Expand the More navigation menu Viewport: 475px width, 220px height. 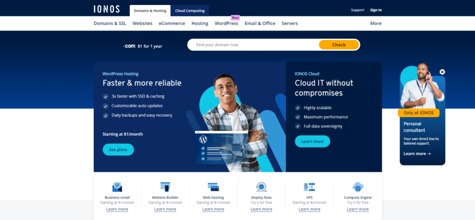click(x=376, y=24)
